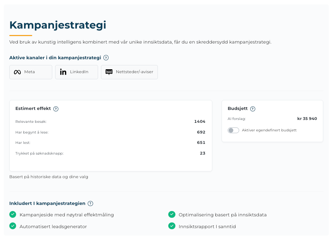Click the Kampanjestrategi page heading
This screenshot has width=334, height=241.
(x=58, y=25)
